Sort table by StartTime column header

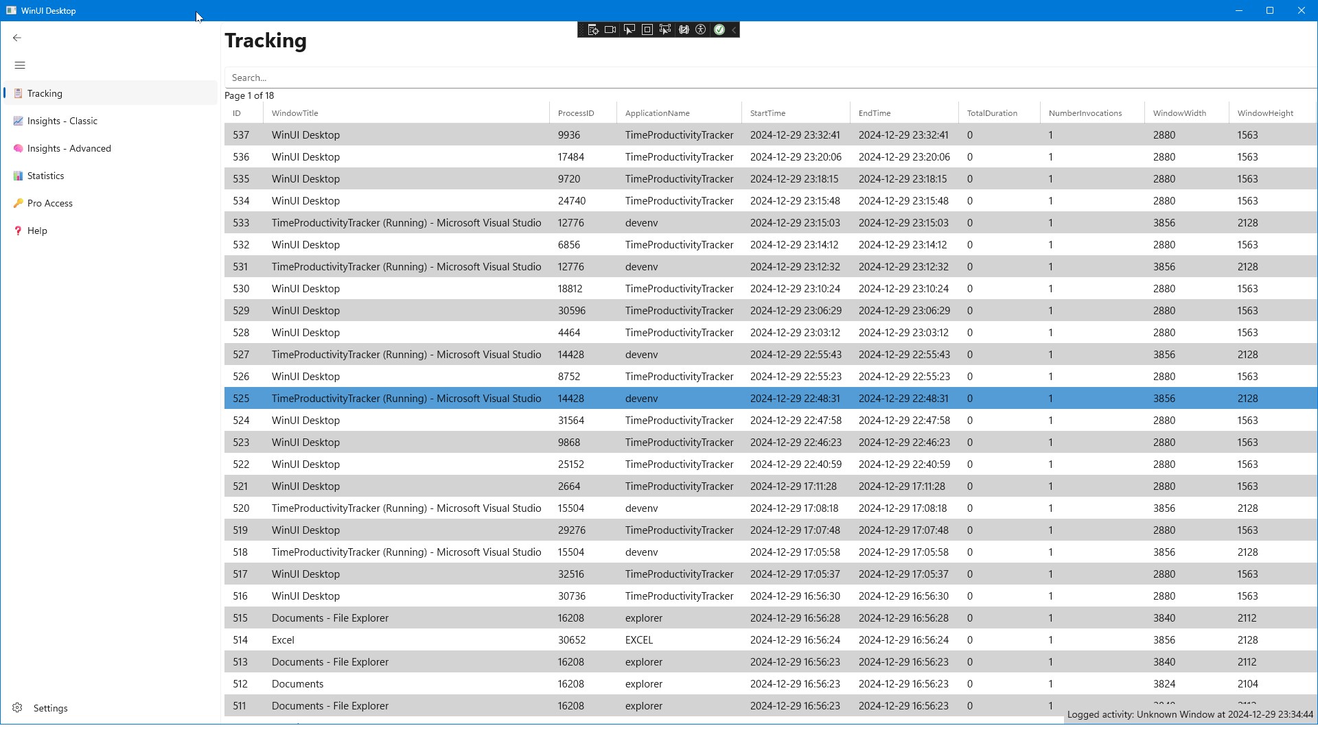coord(767,114)
